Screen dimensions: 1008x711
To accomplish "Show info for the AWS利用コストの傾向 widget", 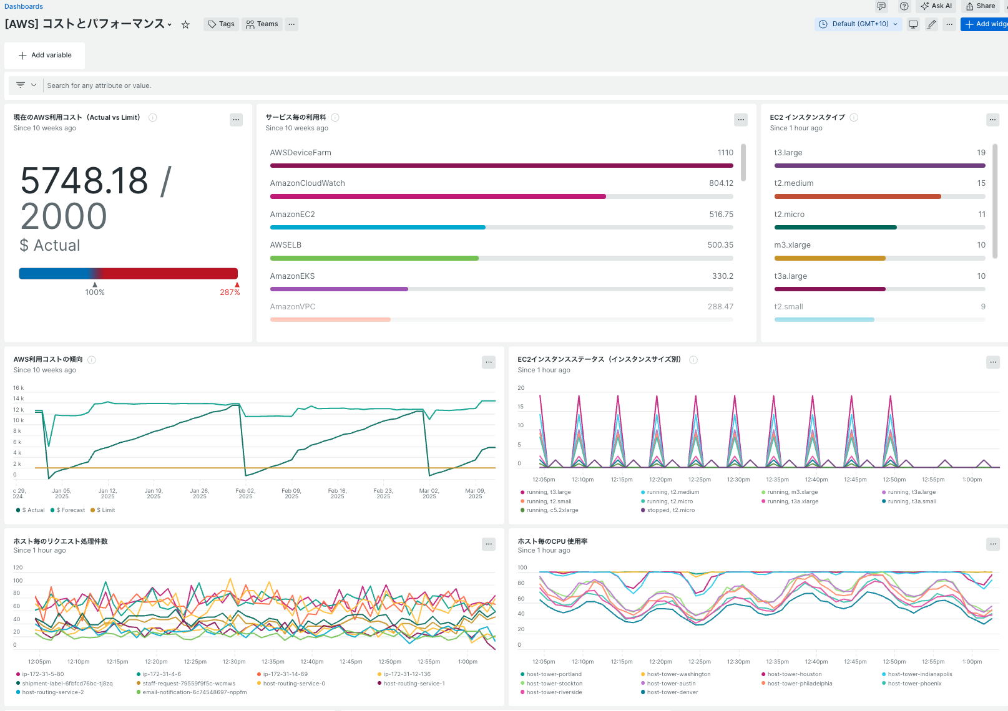I will 92,360.
